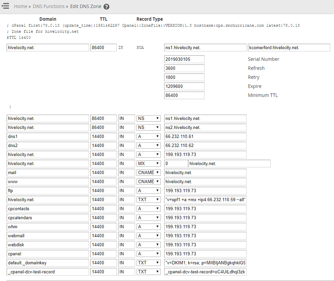Screen dimensions: 334x281
Task: Click TTL field for cpanel record
Action: (x=103, y=254)
